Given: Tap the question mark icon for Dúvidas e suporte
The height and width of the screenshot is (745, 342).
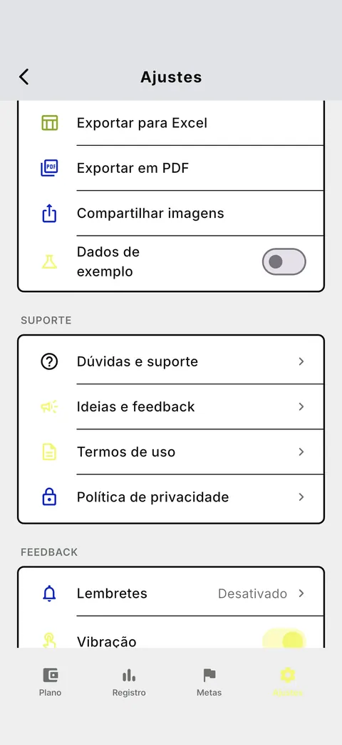Looking at the screenshot, I should point(49,361).
